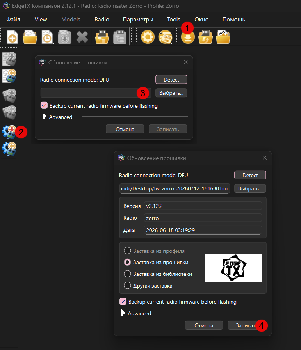The width and height of the screenshot is (301, 350).
Task: Click the Версия field showing v2.12.2
Action: tap(203, 206)
